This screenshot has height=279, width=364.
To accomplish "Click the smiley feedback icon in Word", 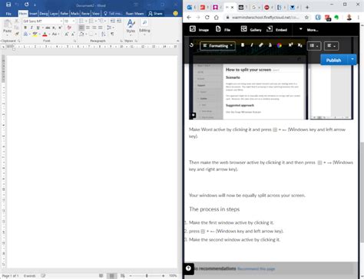I will 175,13.
